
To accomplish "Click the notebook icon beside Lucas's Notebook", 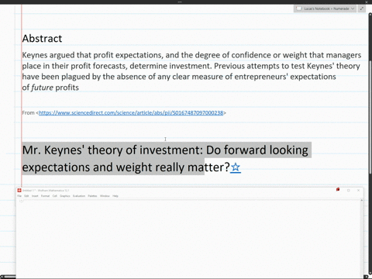I will click(x=299, y=9).
